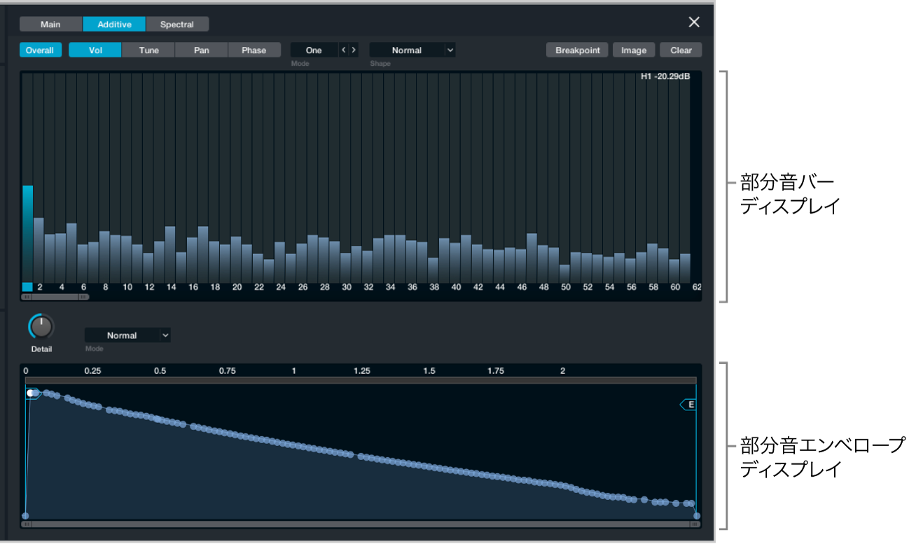Open the Shape dropdown set to Normal
The image size is (909, 544).
[x=412, y=50]
